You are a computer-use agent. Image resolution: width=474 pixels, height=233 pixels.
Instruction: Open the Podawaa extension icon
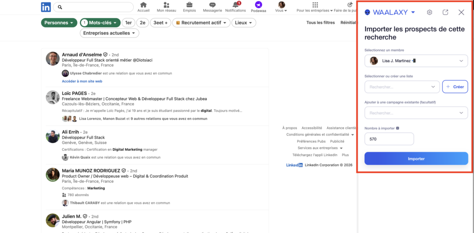tap(258, 5)
